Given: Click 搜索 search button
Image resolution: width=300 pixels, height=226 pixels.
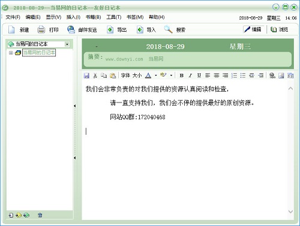Looking at the screenshot, I should (x=175, y=30).
